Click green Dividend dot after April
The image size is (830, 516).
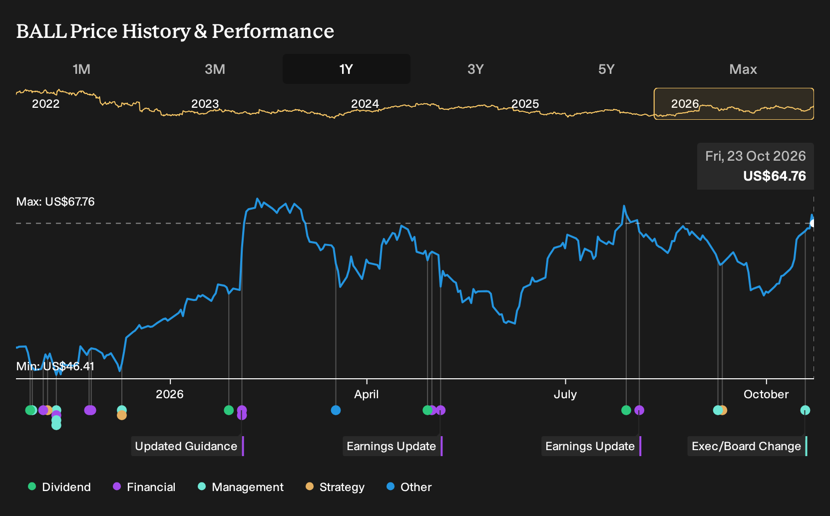coord(427,410)
